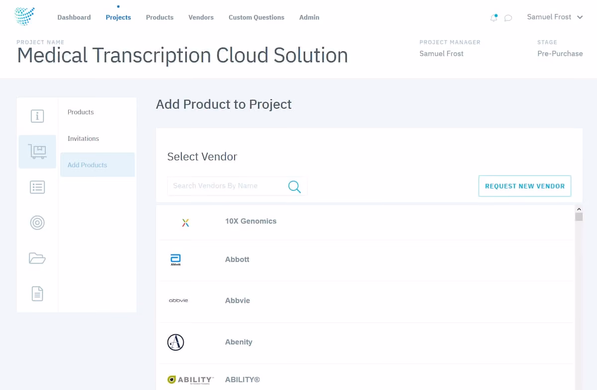This screenshot has width=597, height=390.
Task: Click the company logo in header
Action: click(25, 16)
